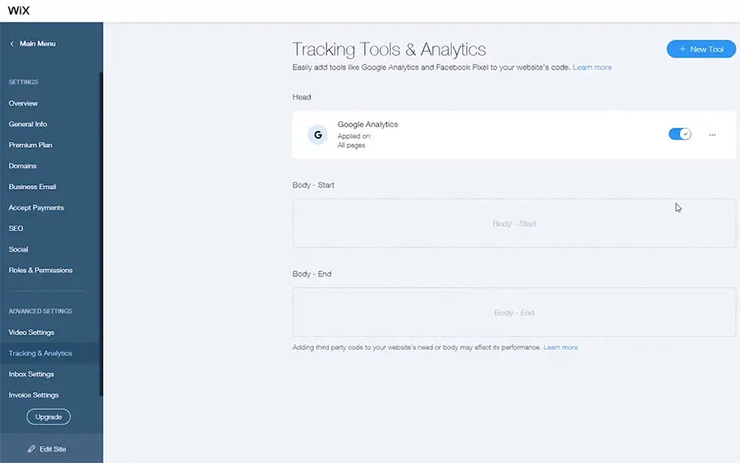
Task: Click the 'Head' section label
Action: click(301, 97)
